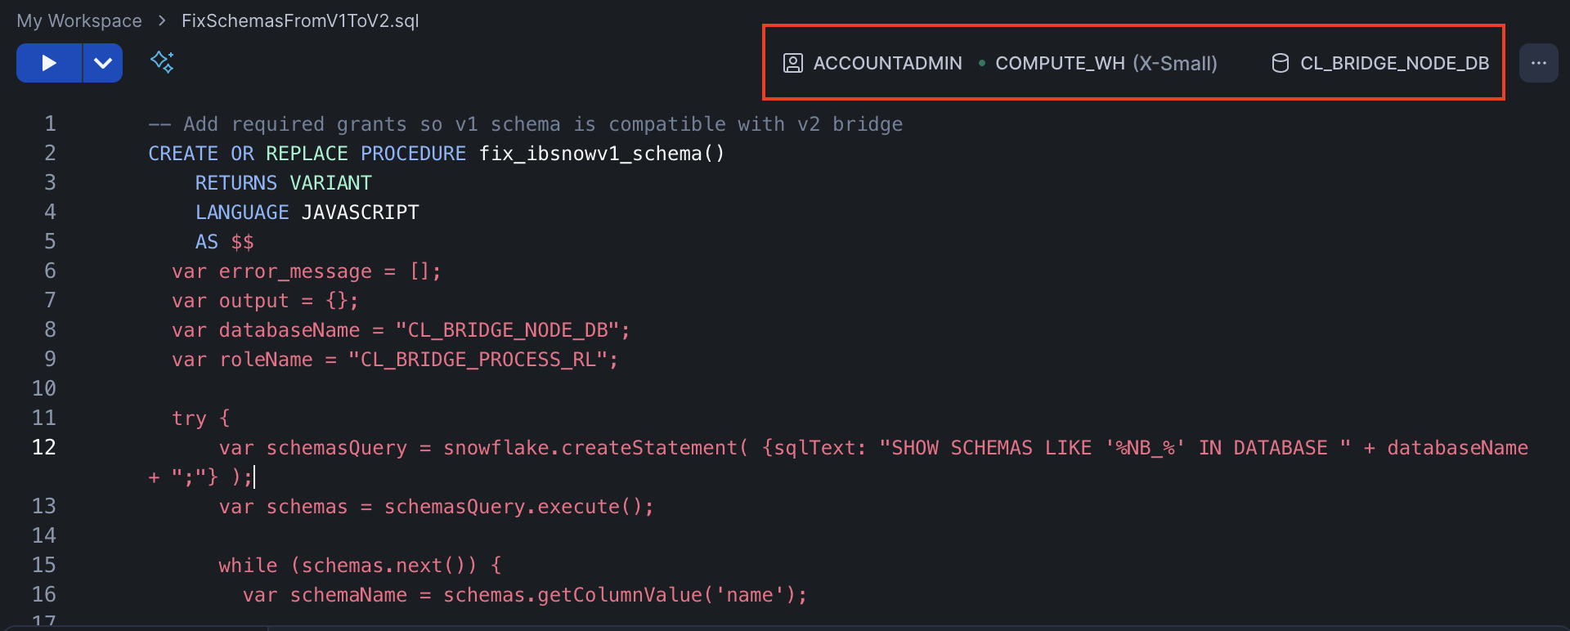1570x631 pixels.
Task: Click the while (schemas.next()) line
Action: pyautogui.click(x=360, y=566)
